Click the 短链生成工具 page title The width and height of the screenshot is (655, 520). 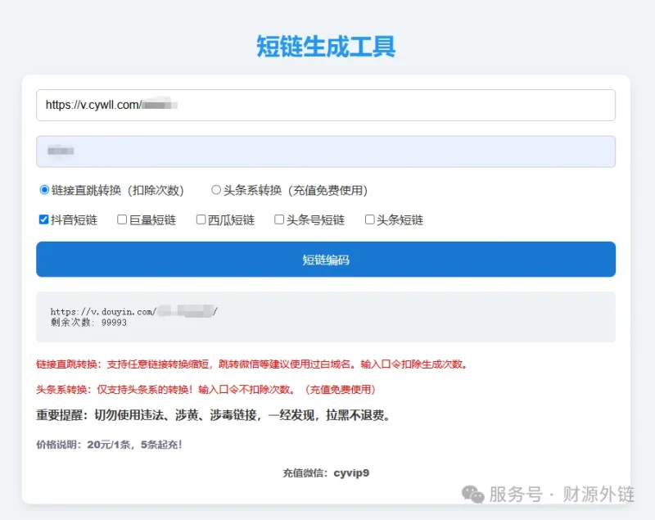tap(327, 47)
